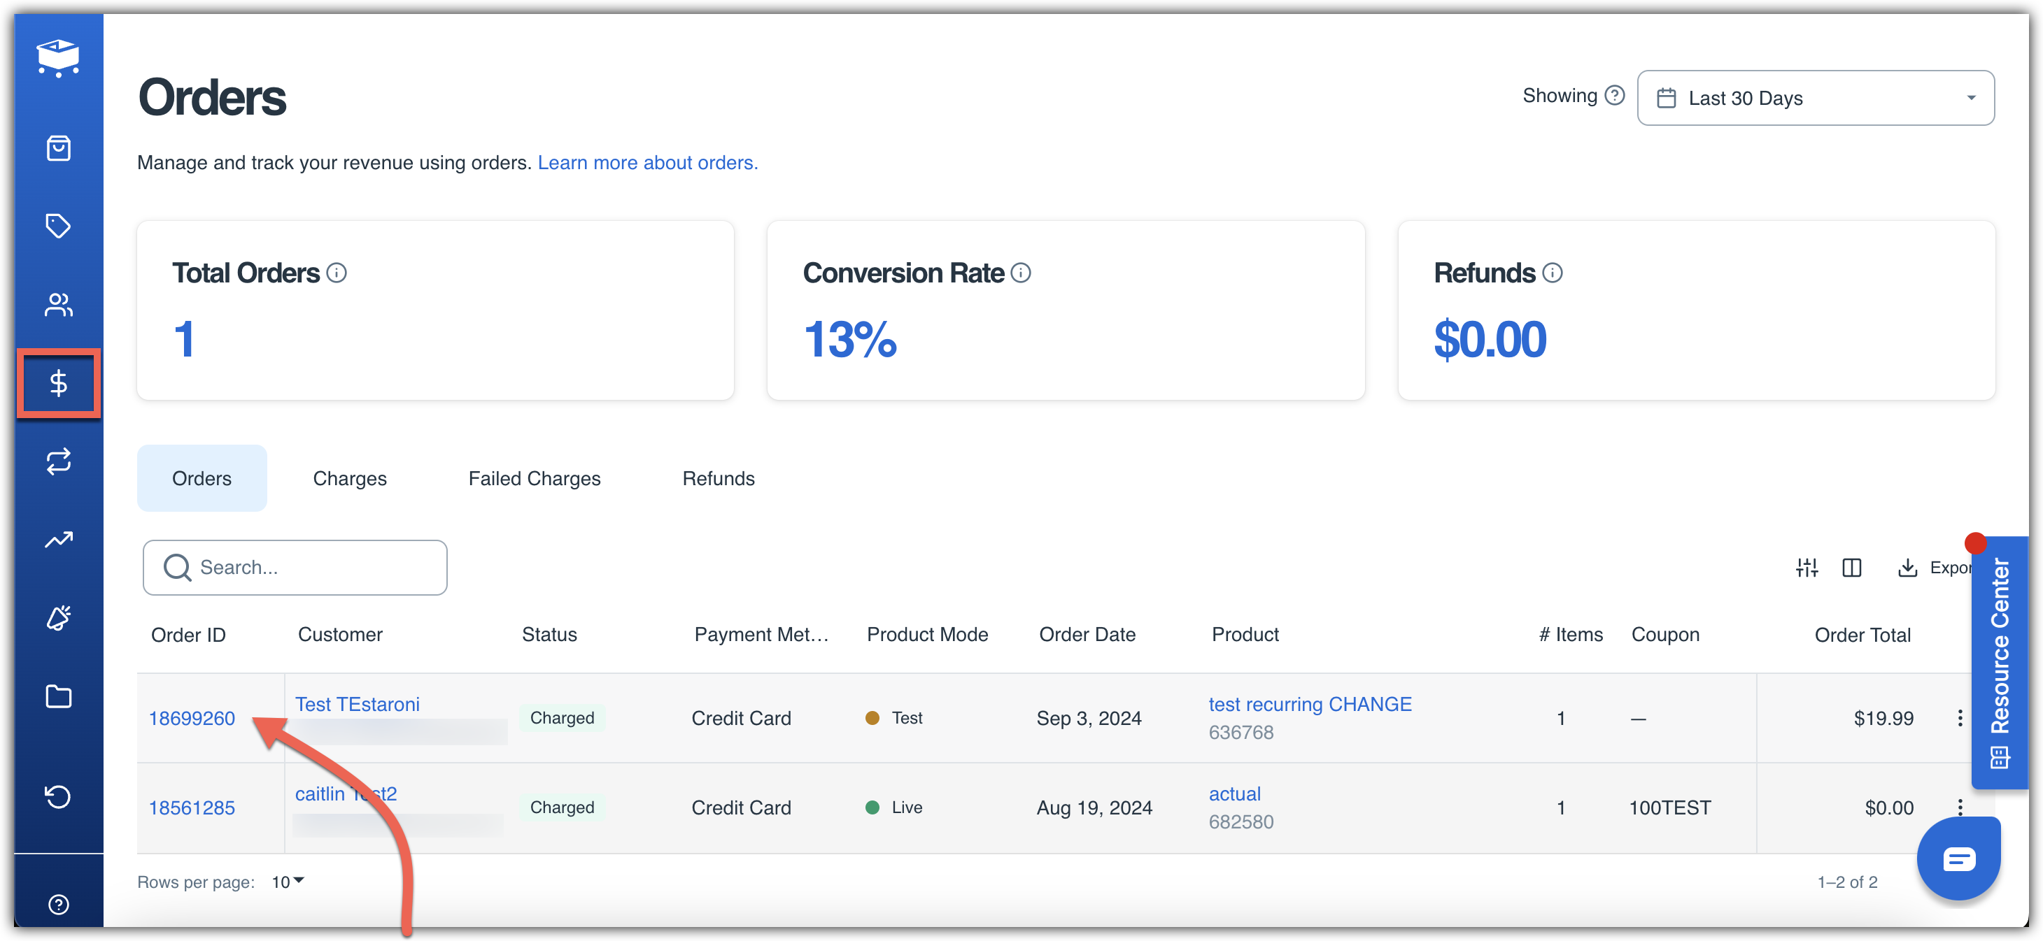This screenshot has height=941, width=2043.
Task: Open the folder icon in the sidebar
Action: point(58,697)
